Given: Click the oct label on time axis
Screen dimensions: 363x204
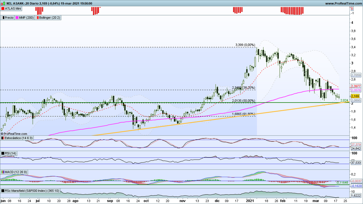Looking at the screenshot, I should pyautogui.click(x=146, y=200).
